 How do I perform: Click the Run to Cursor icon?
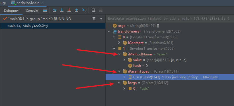(84, 10)
